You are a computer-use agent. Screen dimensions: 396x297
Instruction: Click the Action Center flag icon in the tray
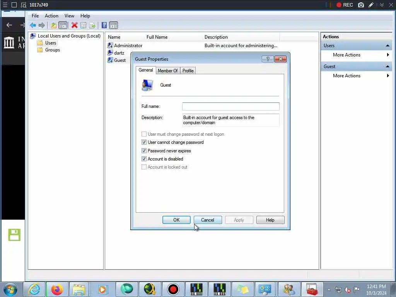tap(357, 289)
